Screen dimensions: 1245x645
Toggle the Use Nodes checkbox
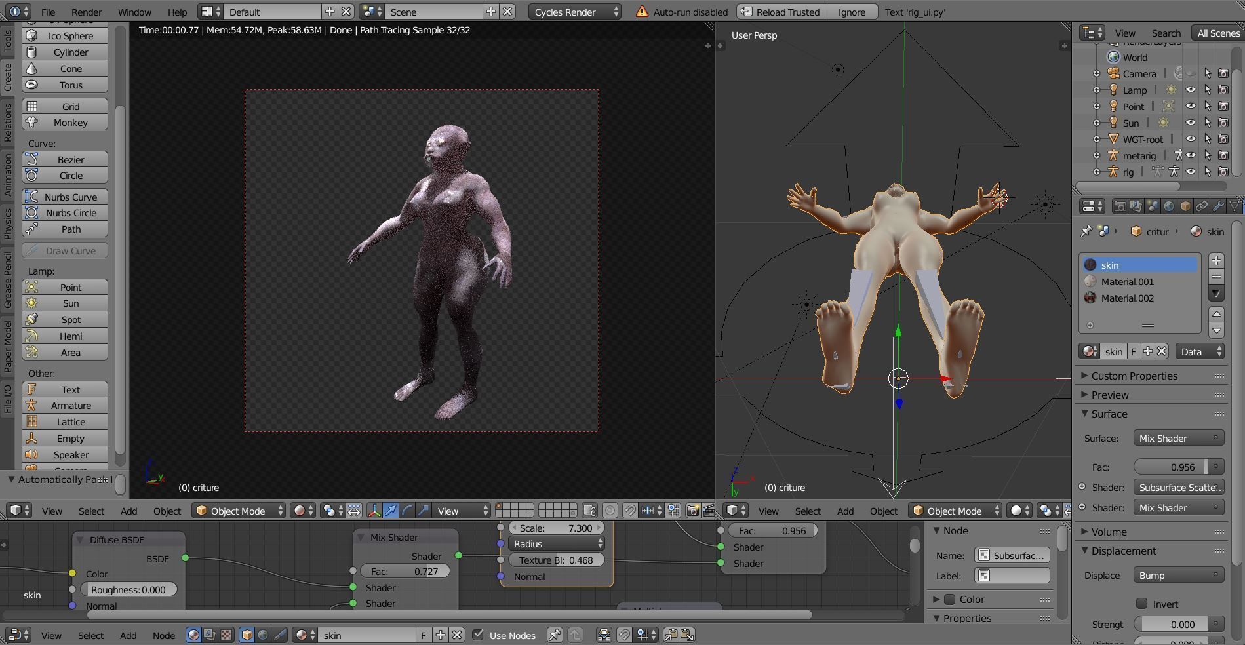479,635
